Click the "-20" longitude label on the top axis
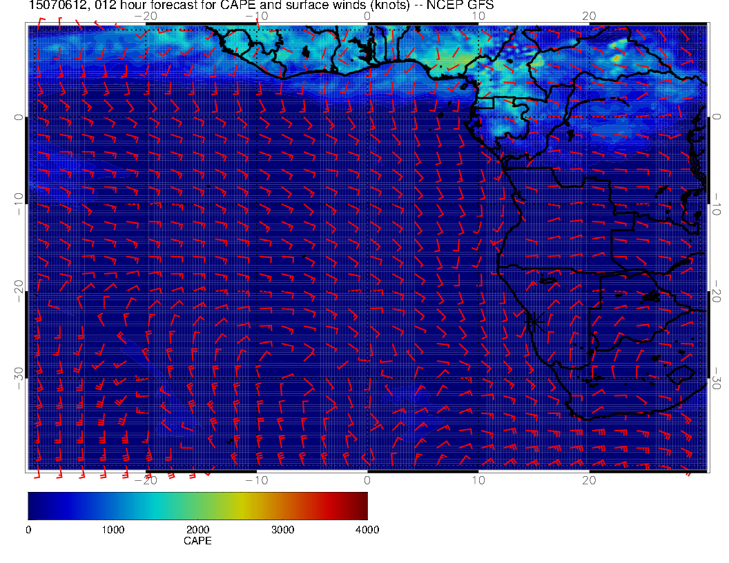Viewport: 729px width, 563px height. click(x=146, y=17)
